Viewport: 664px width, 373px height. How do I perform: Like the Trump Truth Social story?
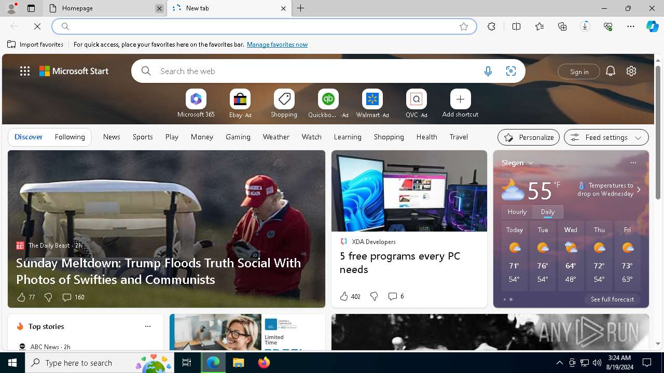click(x=25, y=297)
